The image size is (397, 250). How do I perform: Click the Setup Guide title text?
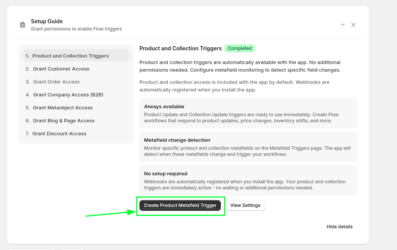coord(47,21)
